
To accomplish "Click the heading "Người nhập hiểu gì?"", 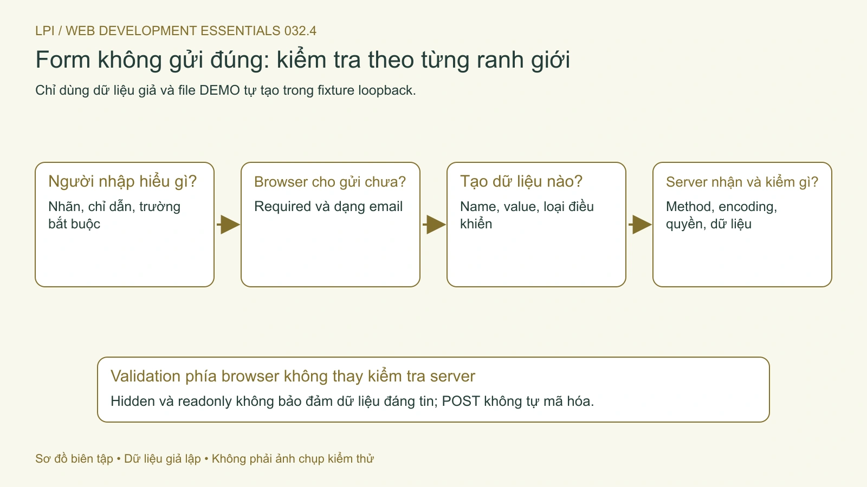I will [x=122, y=181].
